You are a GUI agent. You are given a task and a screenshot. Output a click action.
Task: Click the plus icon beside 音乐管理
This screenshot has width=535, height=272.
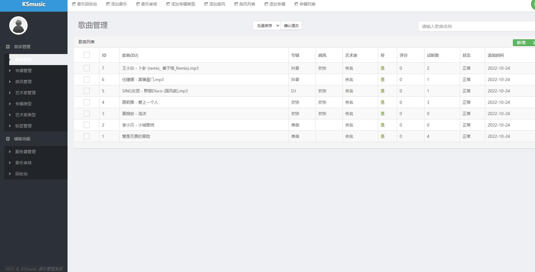[8, 47]
